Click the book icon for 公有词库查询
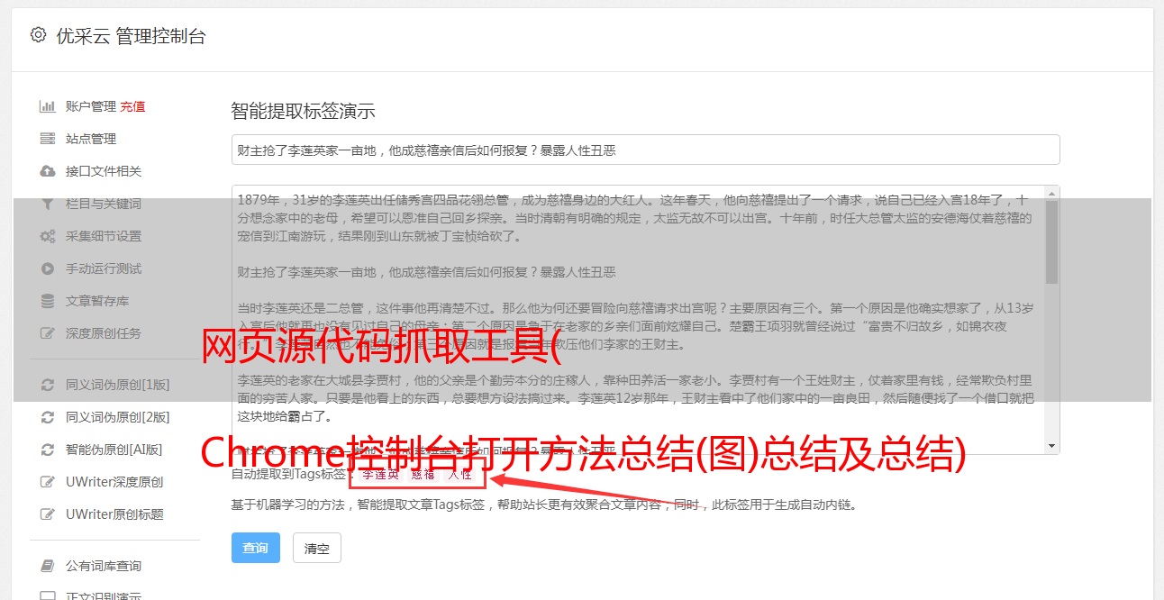 click(x=48, y=566)
